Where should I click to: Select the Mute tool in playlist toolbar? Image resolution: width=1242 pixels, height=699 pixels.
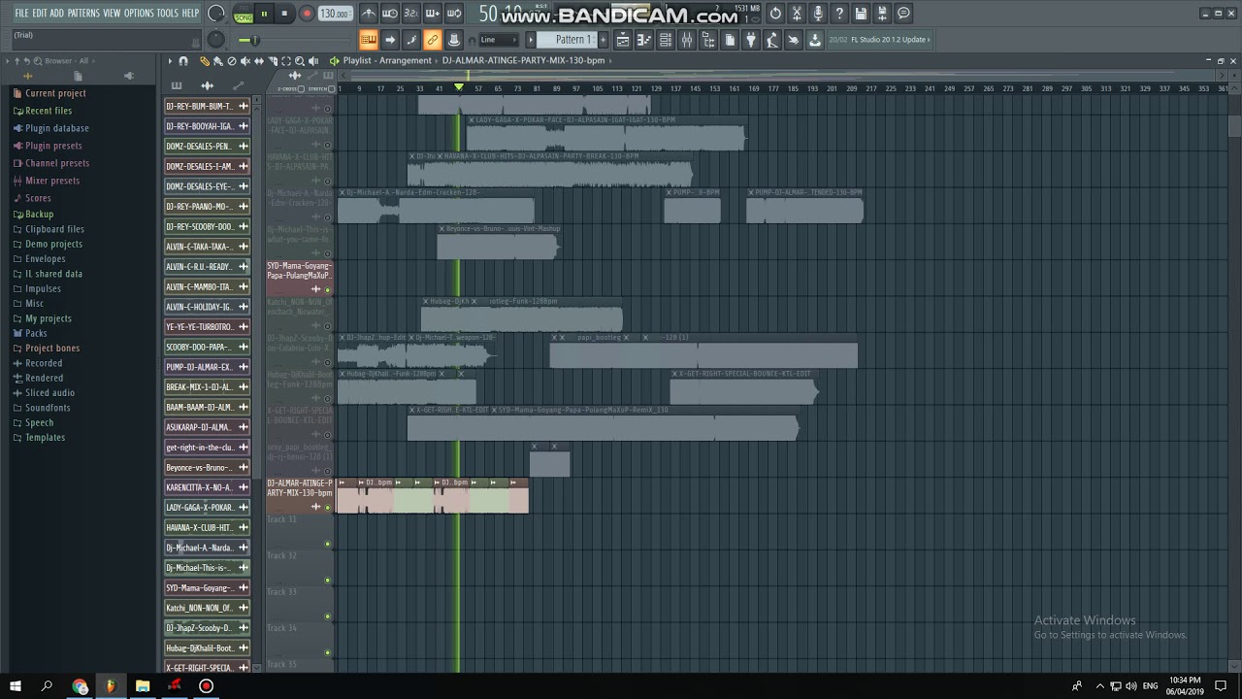click(245, 61)
